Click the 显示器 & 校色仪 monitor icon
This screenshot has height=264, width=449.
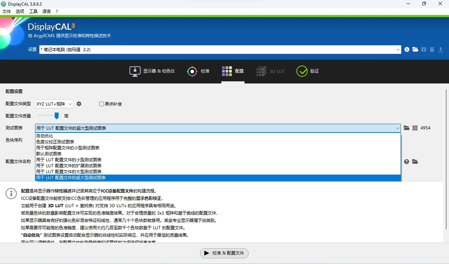click(135, 71)
